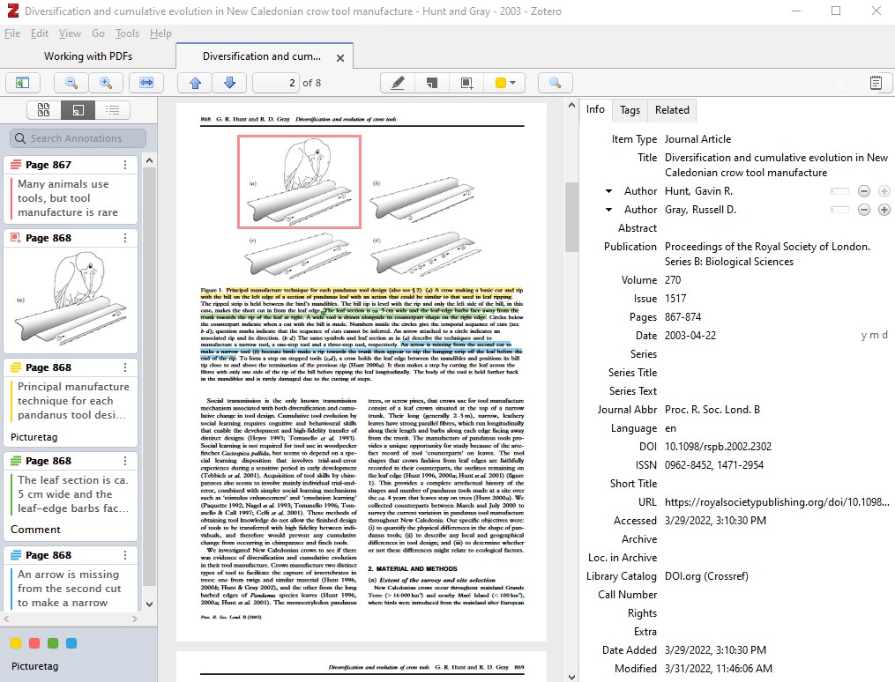
Task: Switch name field mode for Gray
Action: pyautogui.click(x=839, y=210)
